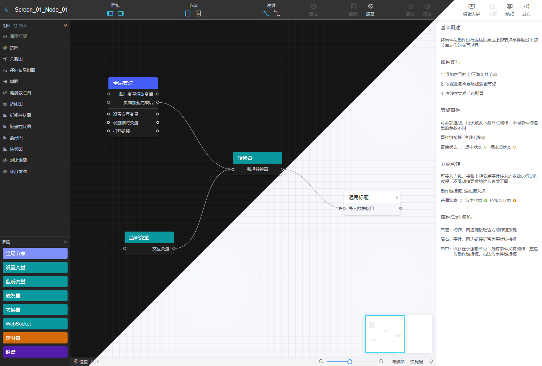542x366 pixels.
Task: Select the 全局节点 node header on canvas
Action: pos(133,83)
